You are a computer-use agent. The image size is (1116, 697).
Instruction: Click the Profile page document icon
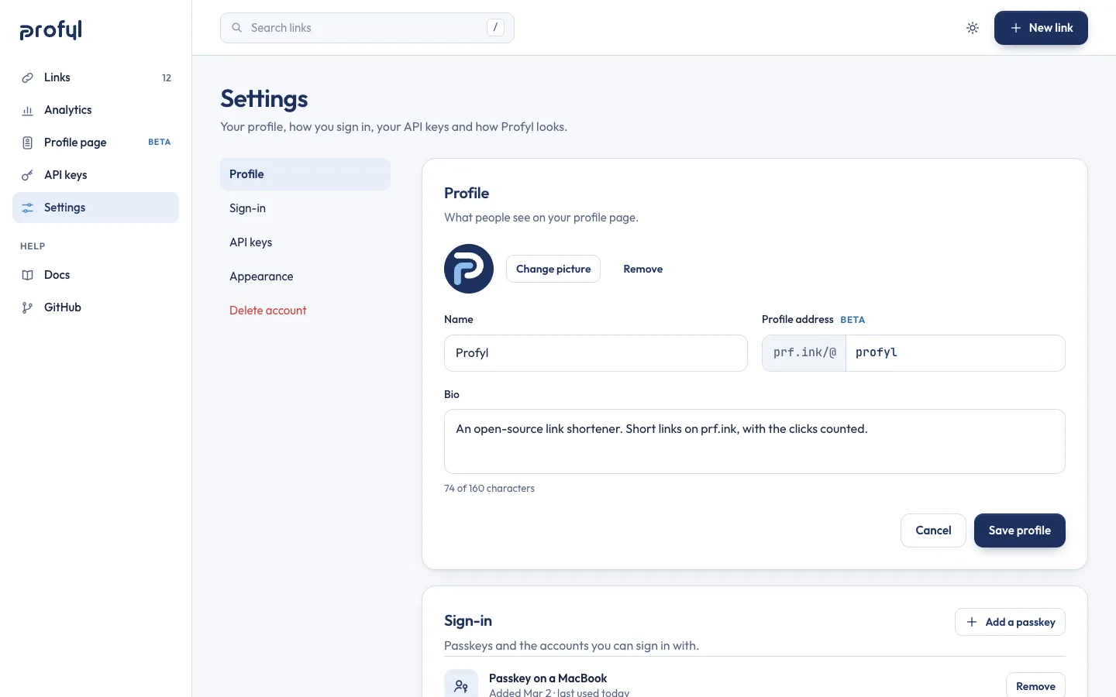(27, 142)
